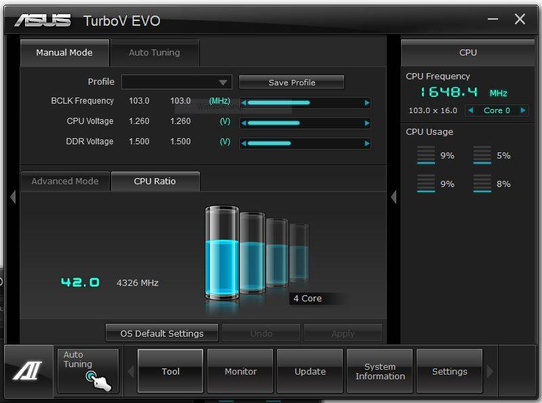The image size is (542, 403).
Task: Decrease BCLK Frequency with left arrow
Action: pyautogui.click(x=243, y=103)
